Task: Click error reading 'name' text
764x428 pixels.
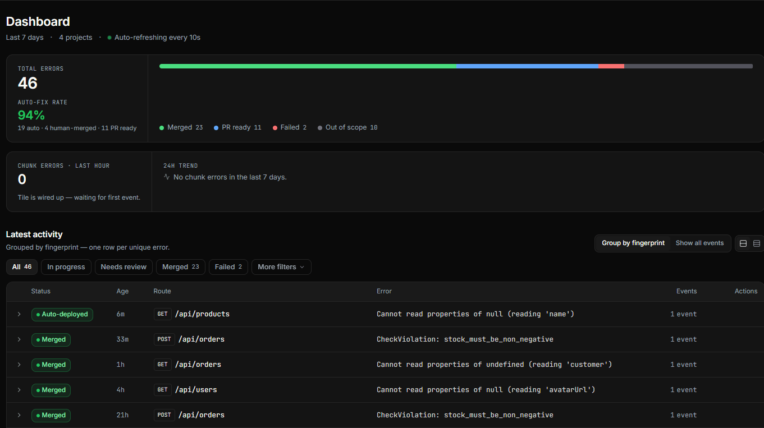Action: coord(475,314)
